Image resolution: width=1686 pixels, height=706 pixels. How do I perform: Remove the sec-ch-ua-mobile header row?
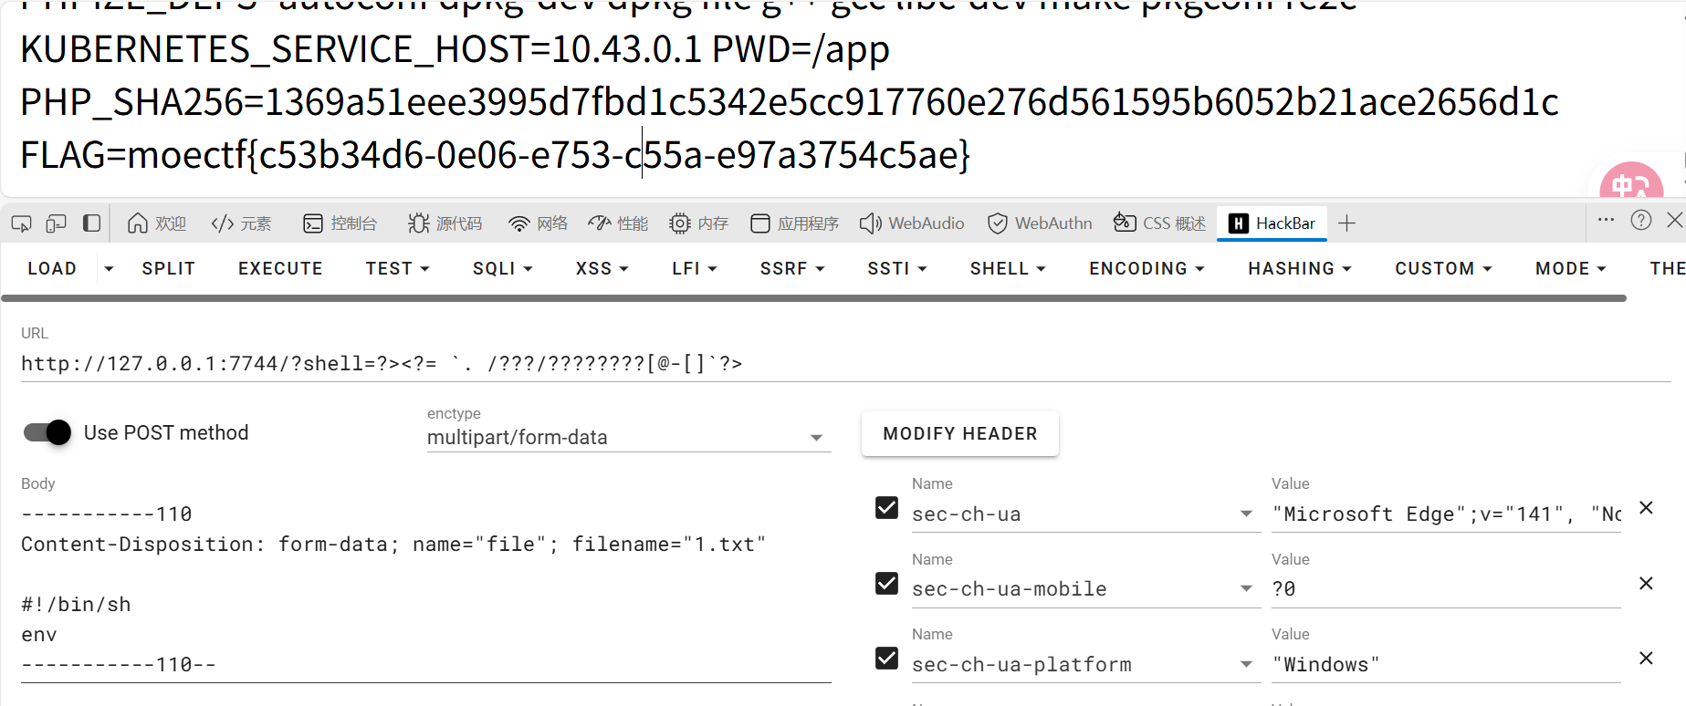[x=1646, y=583]
